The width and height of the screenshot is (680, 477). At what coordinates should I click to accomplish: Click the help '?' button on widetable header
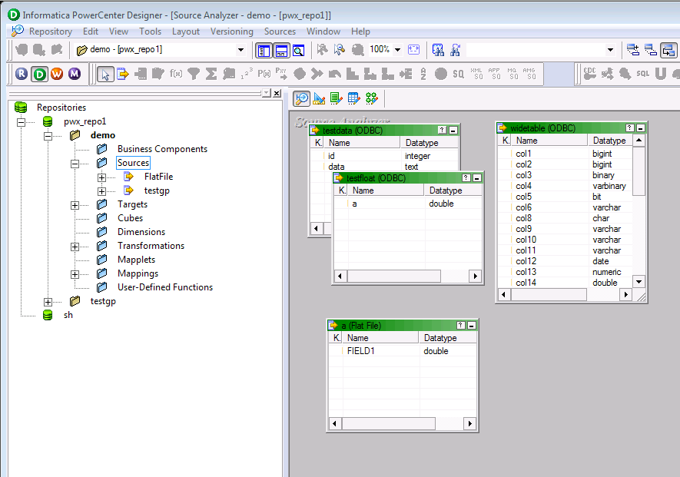point(629,128)
